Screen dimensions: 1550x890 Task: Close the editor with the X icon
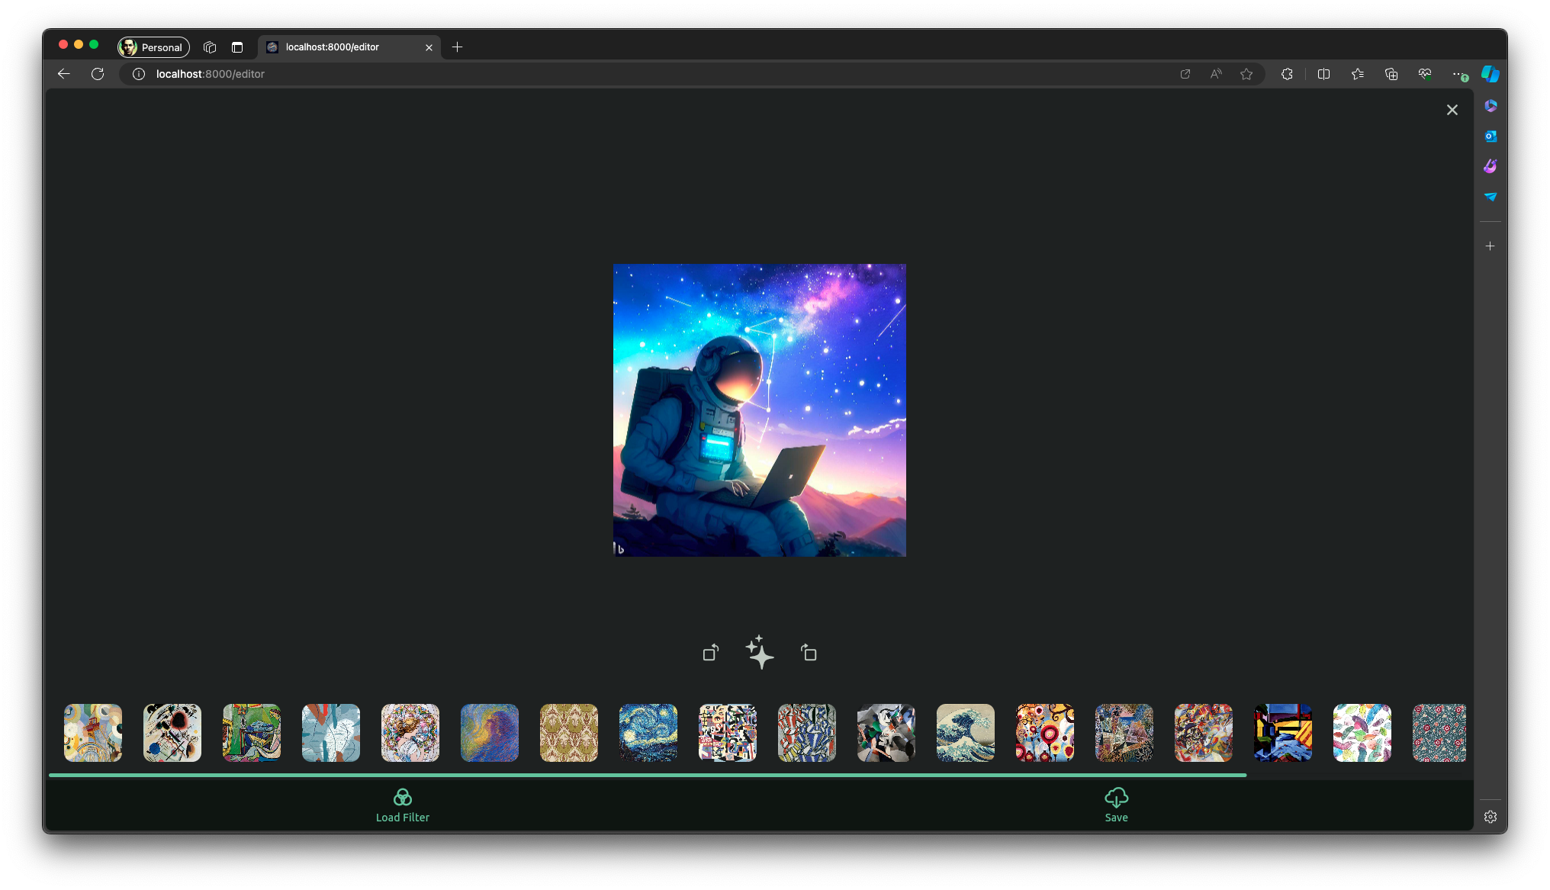tap(1452, 110)
